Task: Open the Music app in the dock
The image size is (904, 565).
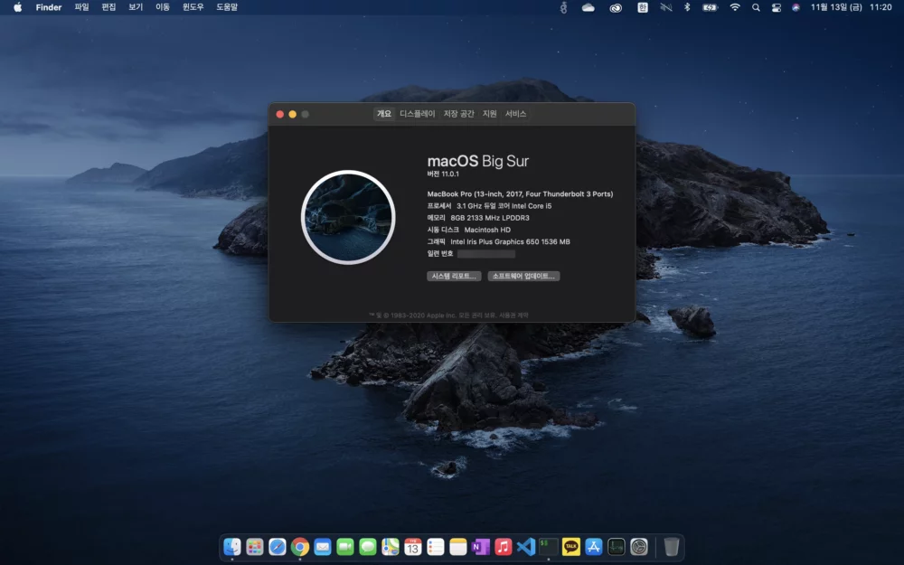Action: [x=504, y=547]
